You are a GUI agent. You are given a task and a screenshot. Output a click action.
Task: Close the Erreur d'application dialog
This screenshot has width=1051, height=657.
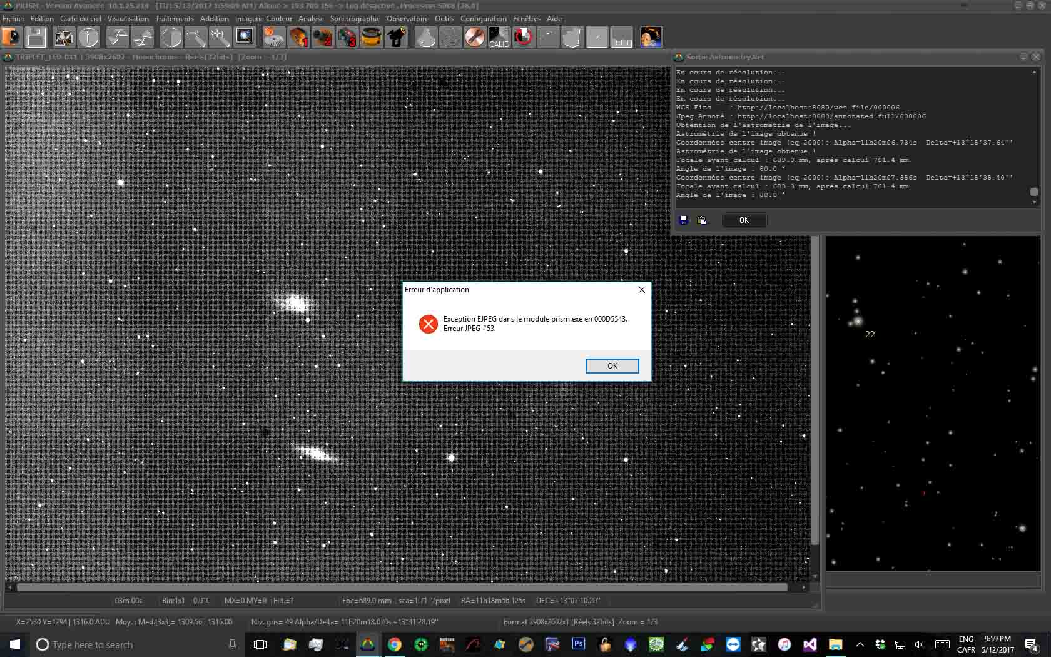point(641,290)
